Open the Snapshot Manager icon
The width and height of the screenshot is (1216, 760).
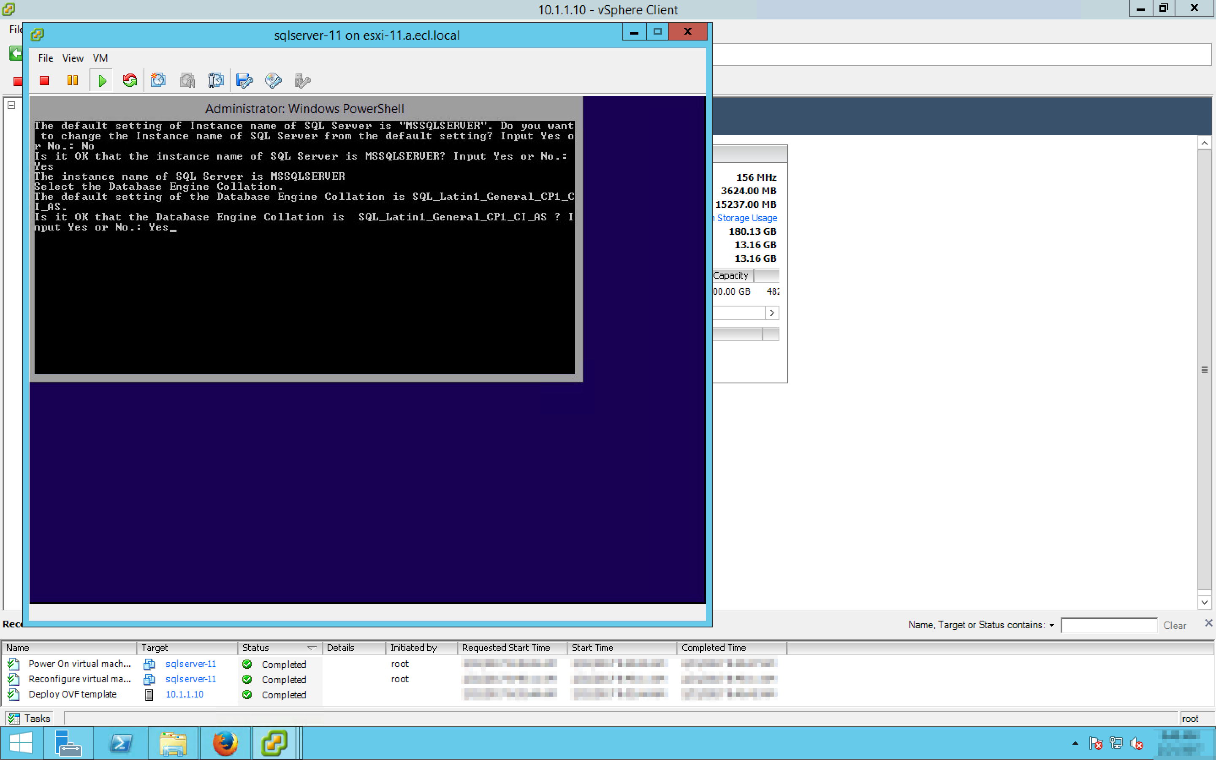pos(216,80)
